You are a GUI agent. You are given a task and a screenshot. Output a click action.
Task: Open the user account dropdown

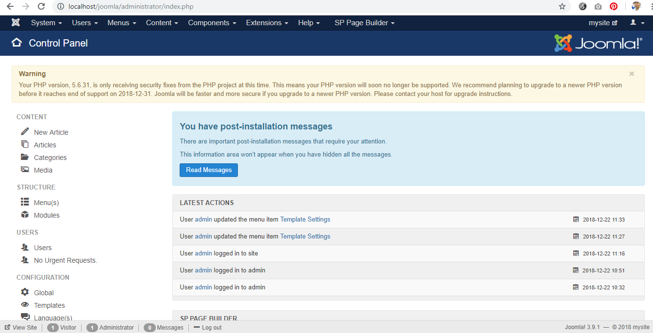click(637, 23)
